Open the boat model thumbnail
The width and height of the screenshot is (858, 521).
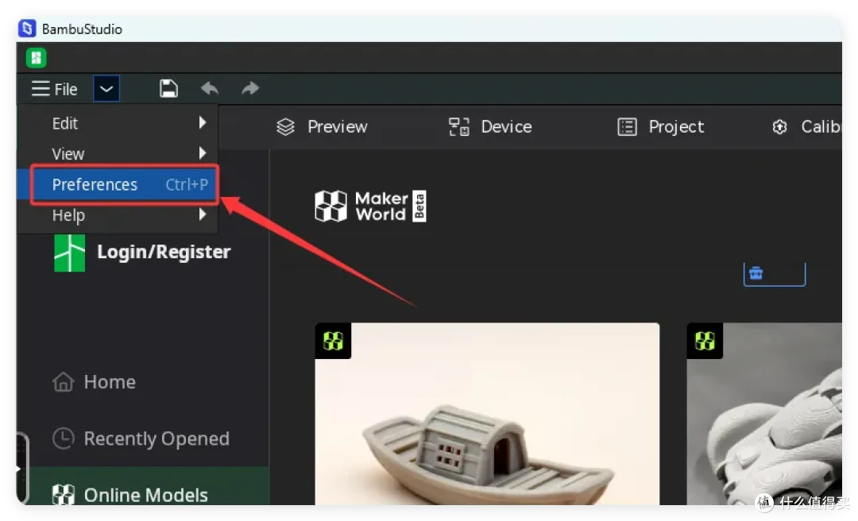(x=487, y=414)
